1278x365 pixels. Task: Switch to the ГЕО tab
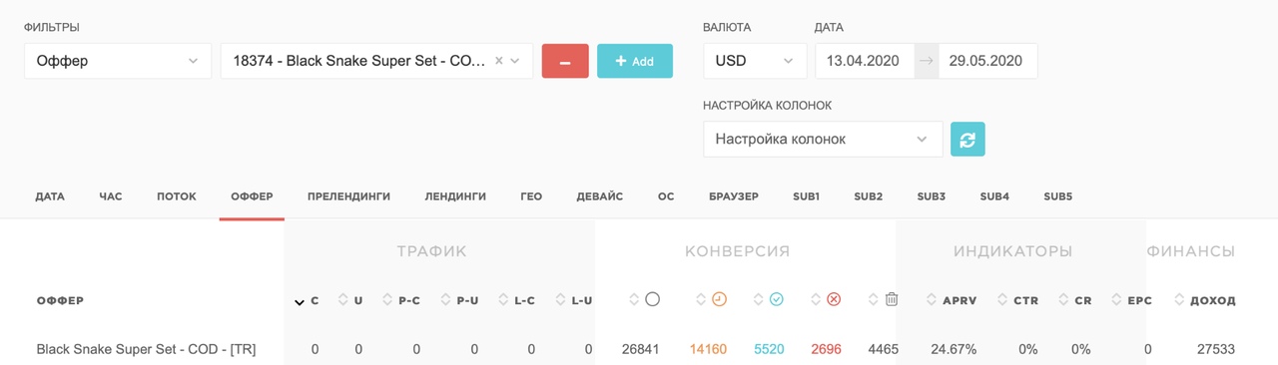pos(531,196)
